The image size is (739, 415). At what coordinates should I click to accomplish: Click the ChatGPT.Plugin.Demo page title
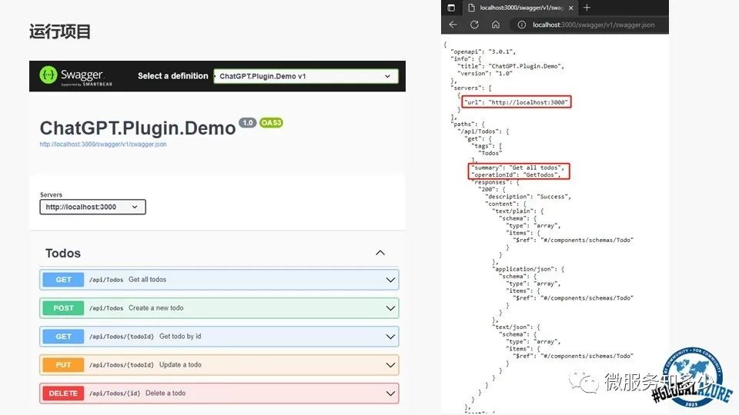[x=138, y=128]
